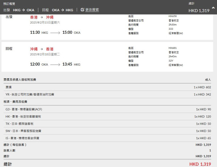Click the outbound HKG → OKA route in header
217x167 pixels.
pyautogui.click(x=24, y=10)
